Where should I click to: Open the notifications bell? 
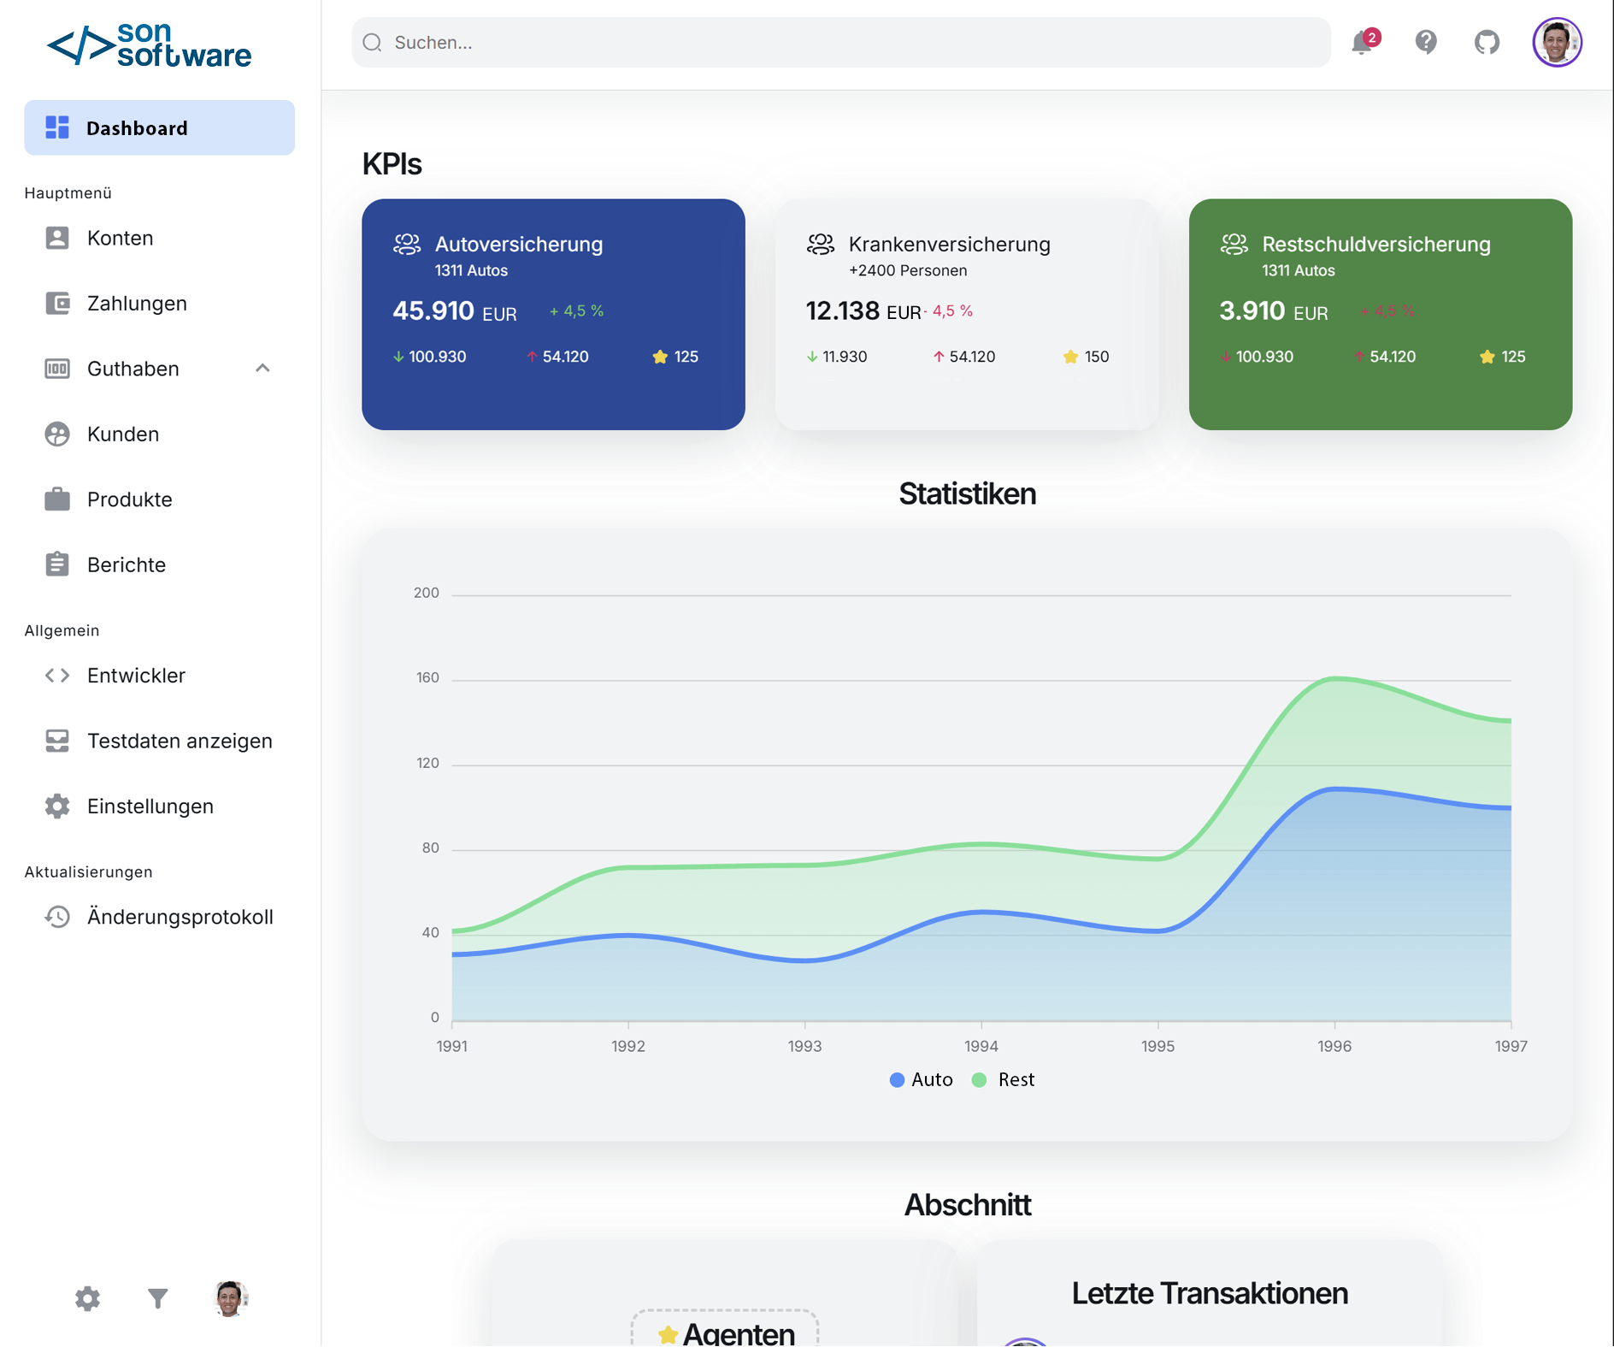pyautogui.click(x=1363, y=43)
